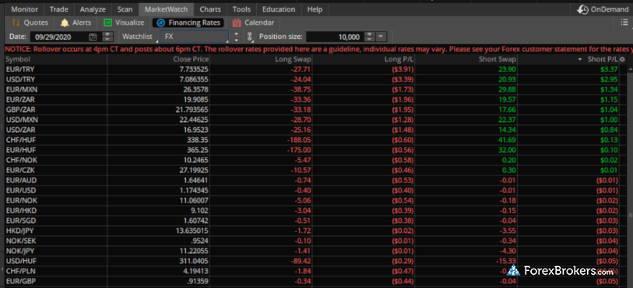
Task: Select next watchlist with down arrow
Action: [x=236, y=40]
